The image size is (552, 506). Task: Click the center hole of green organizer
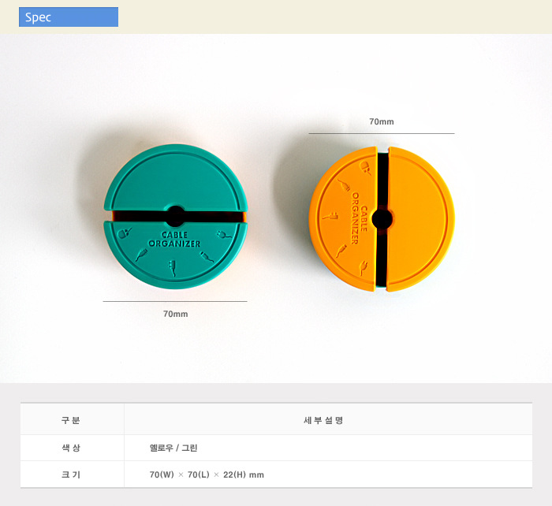tap(175, 217)
